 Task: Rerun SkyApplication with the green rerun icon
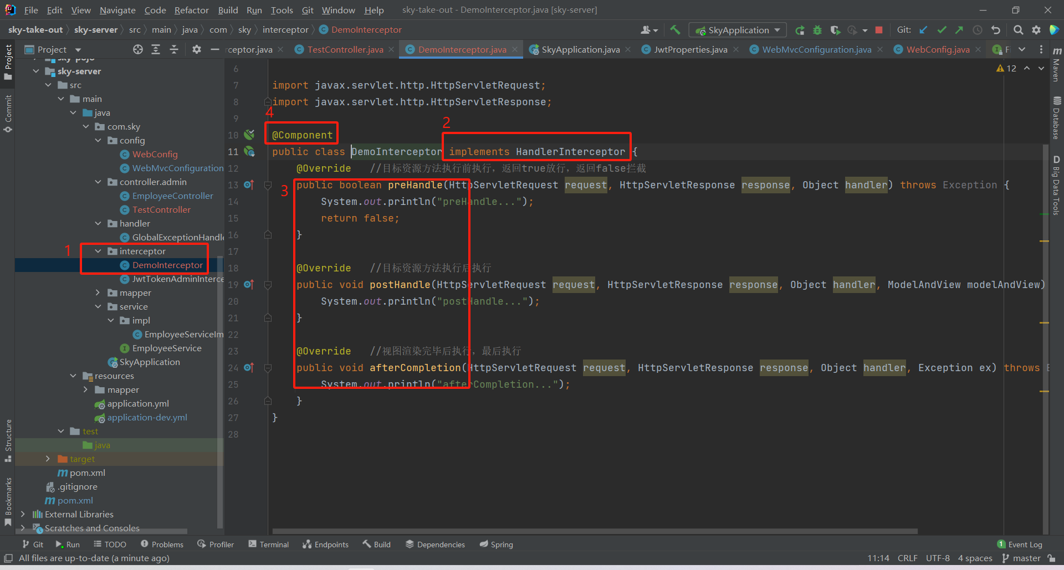tap(800, 30)
